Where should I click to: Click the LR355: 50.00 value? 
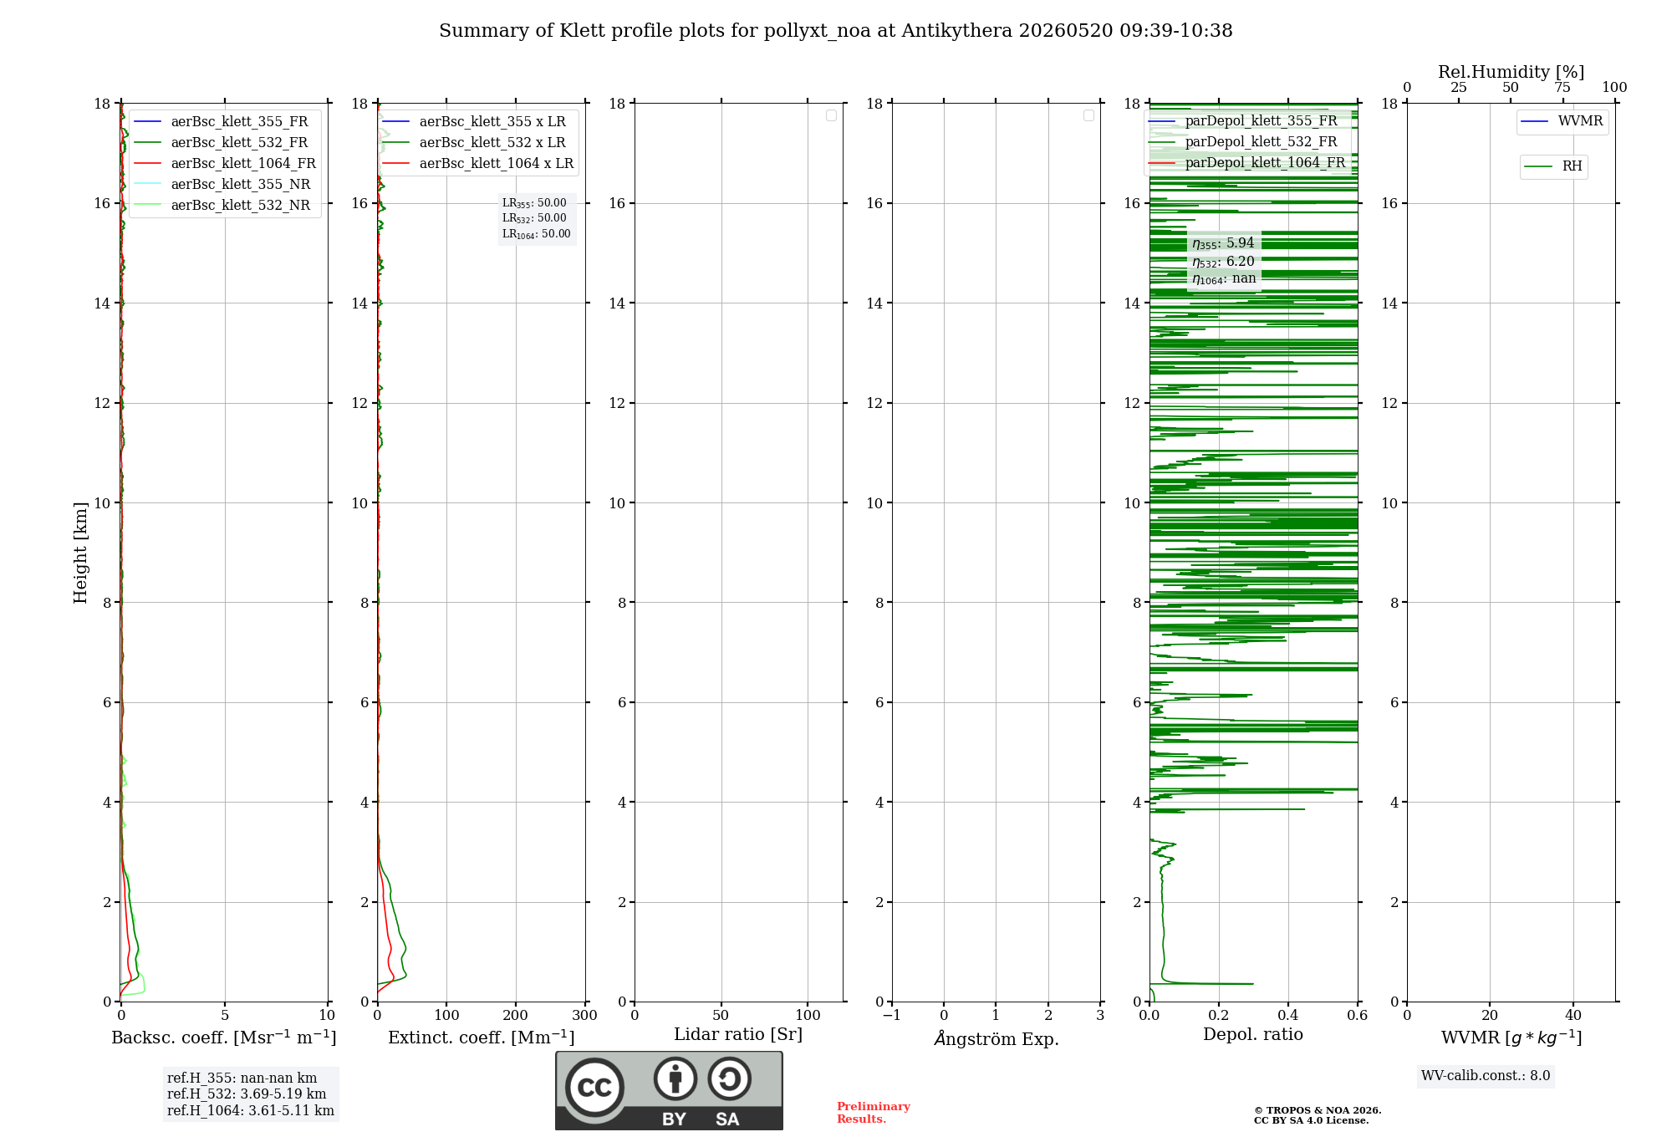[x=534, y=203]
